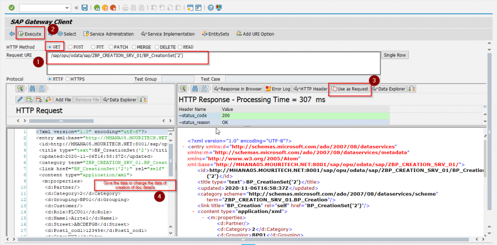Click the Add File button

(63, 100)
